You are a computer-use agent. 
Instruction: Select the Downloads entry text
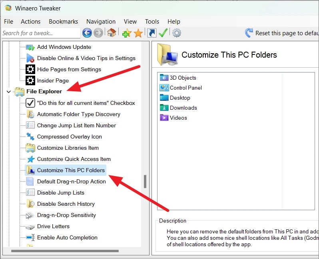[x=183, y=108]
